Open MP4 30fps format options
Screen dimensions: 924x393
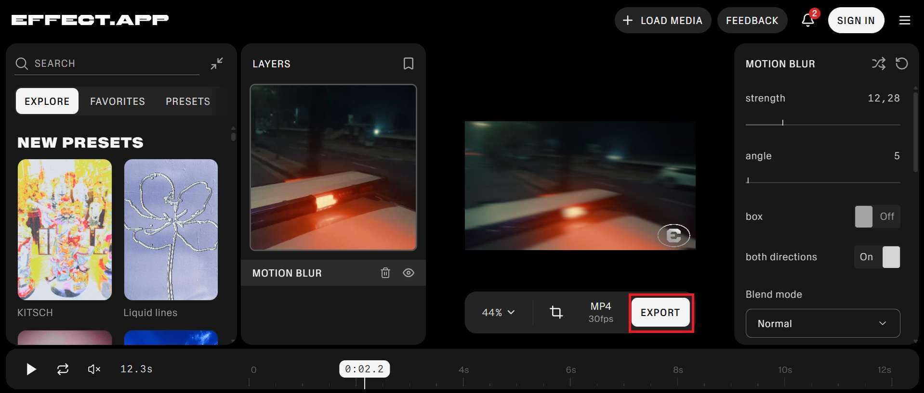[x=601, y=312]
